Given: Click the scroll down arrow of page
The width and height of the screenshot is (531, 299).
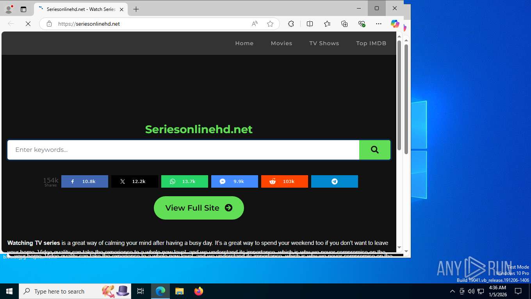Looking at the screenshot, I should coord(399,247).
